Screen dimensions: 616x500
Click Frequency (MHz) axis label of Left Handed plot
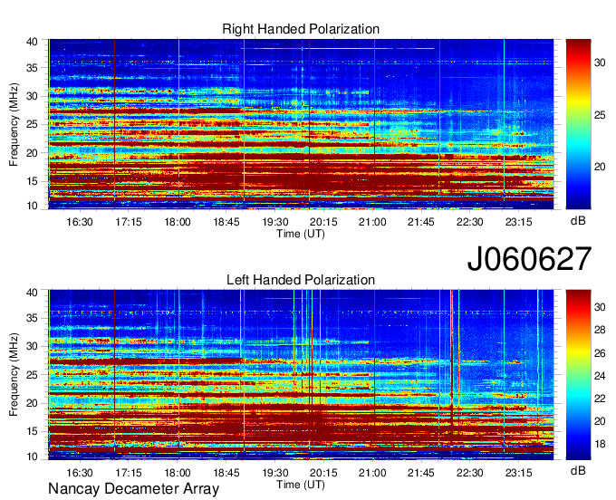[14, 375]
